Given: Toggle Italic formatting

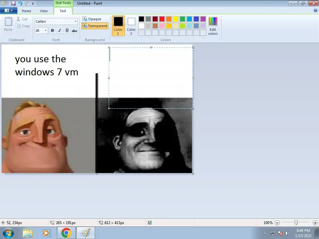Looking at the screenshot, I should 60,30.
